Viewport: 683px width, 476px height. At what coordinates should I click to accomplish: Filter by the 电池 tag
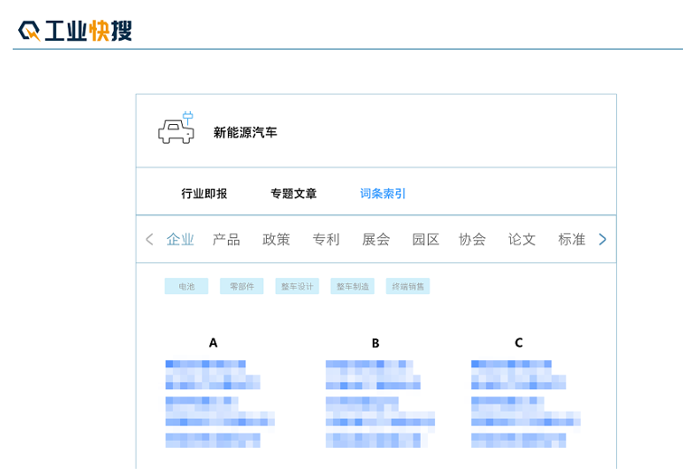[186, 286]
